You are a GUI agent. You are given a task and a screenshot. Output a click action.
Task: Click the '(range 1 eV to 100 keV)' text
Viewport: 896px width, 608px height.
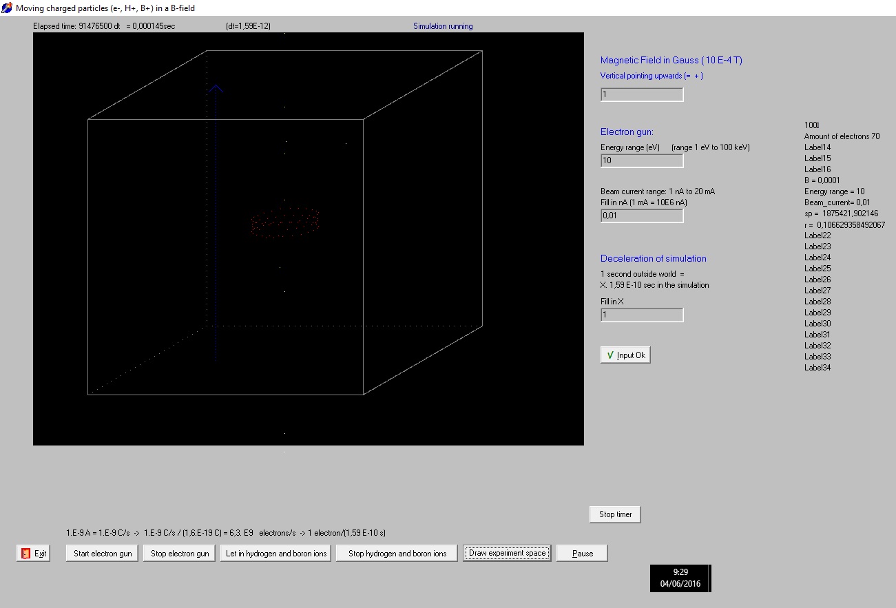[711, 147]
